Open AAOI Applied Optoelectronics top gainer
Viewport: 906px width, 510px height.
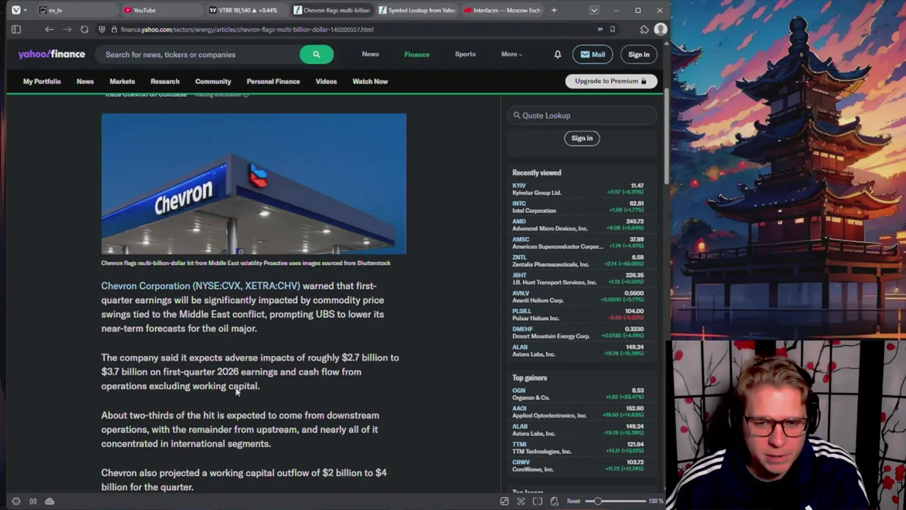tap(578, 412)
